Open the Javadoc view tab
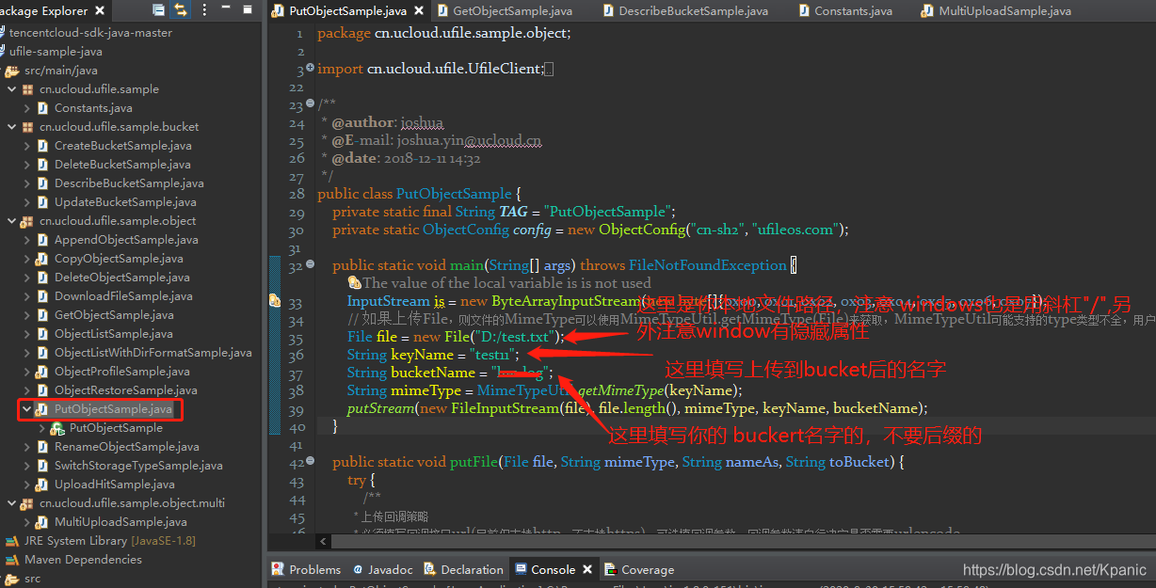Image resolution: width=1156 pixels, height=588 pixels. [383, 569]
